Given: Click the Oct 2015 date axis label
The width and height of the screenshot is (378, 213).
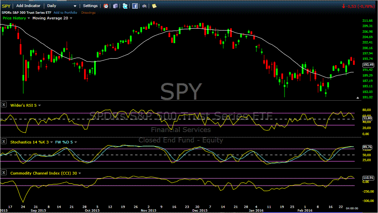Looking at the screenshot, I should (92, 210).
